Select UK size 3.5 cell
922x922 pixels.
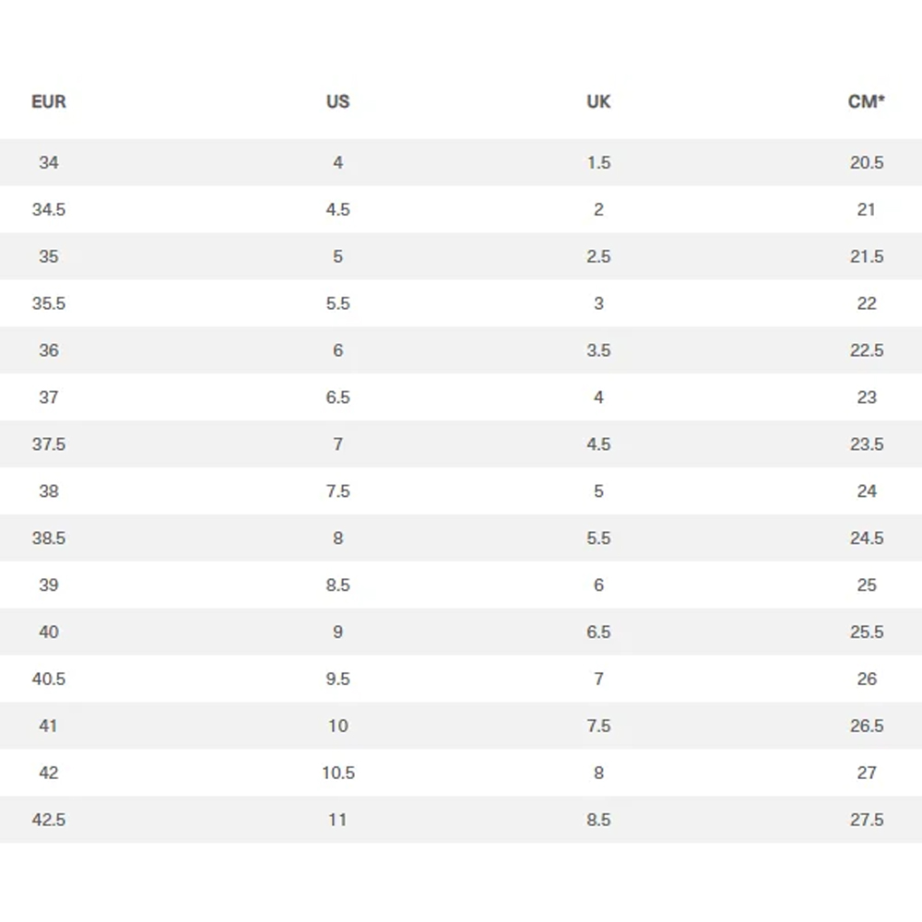tap(598, 350)
